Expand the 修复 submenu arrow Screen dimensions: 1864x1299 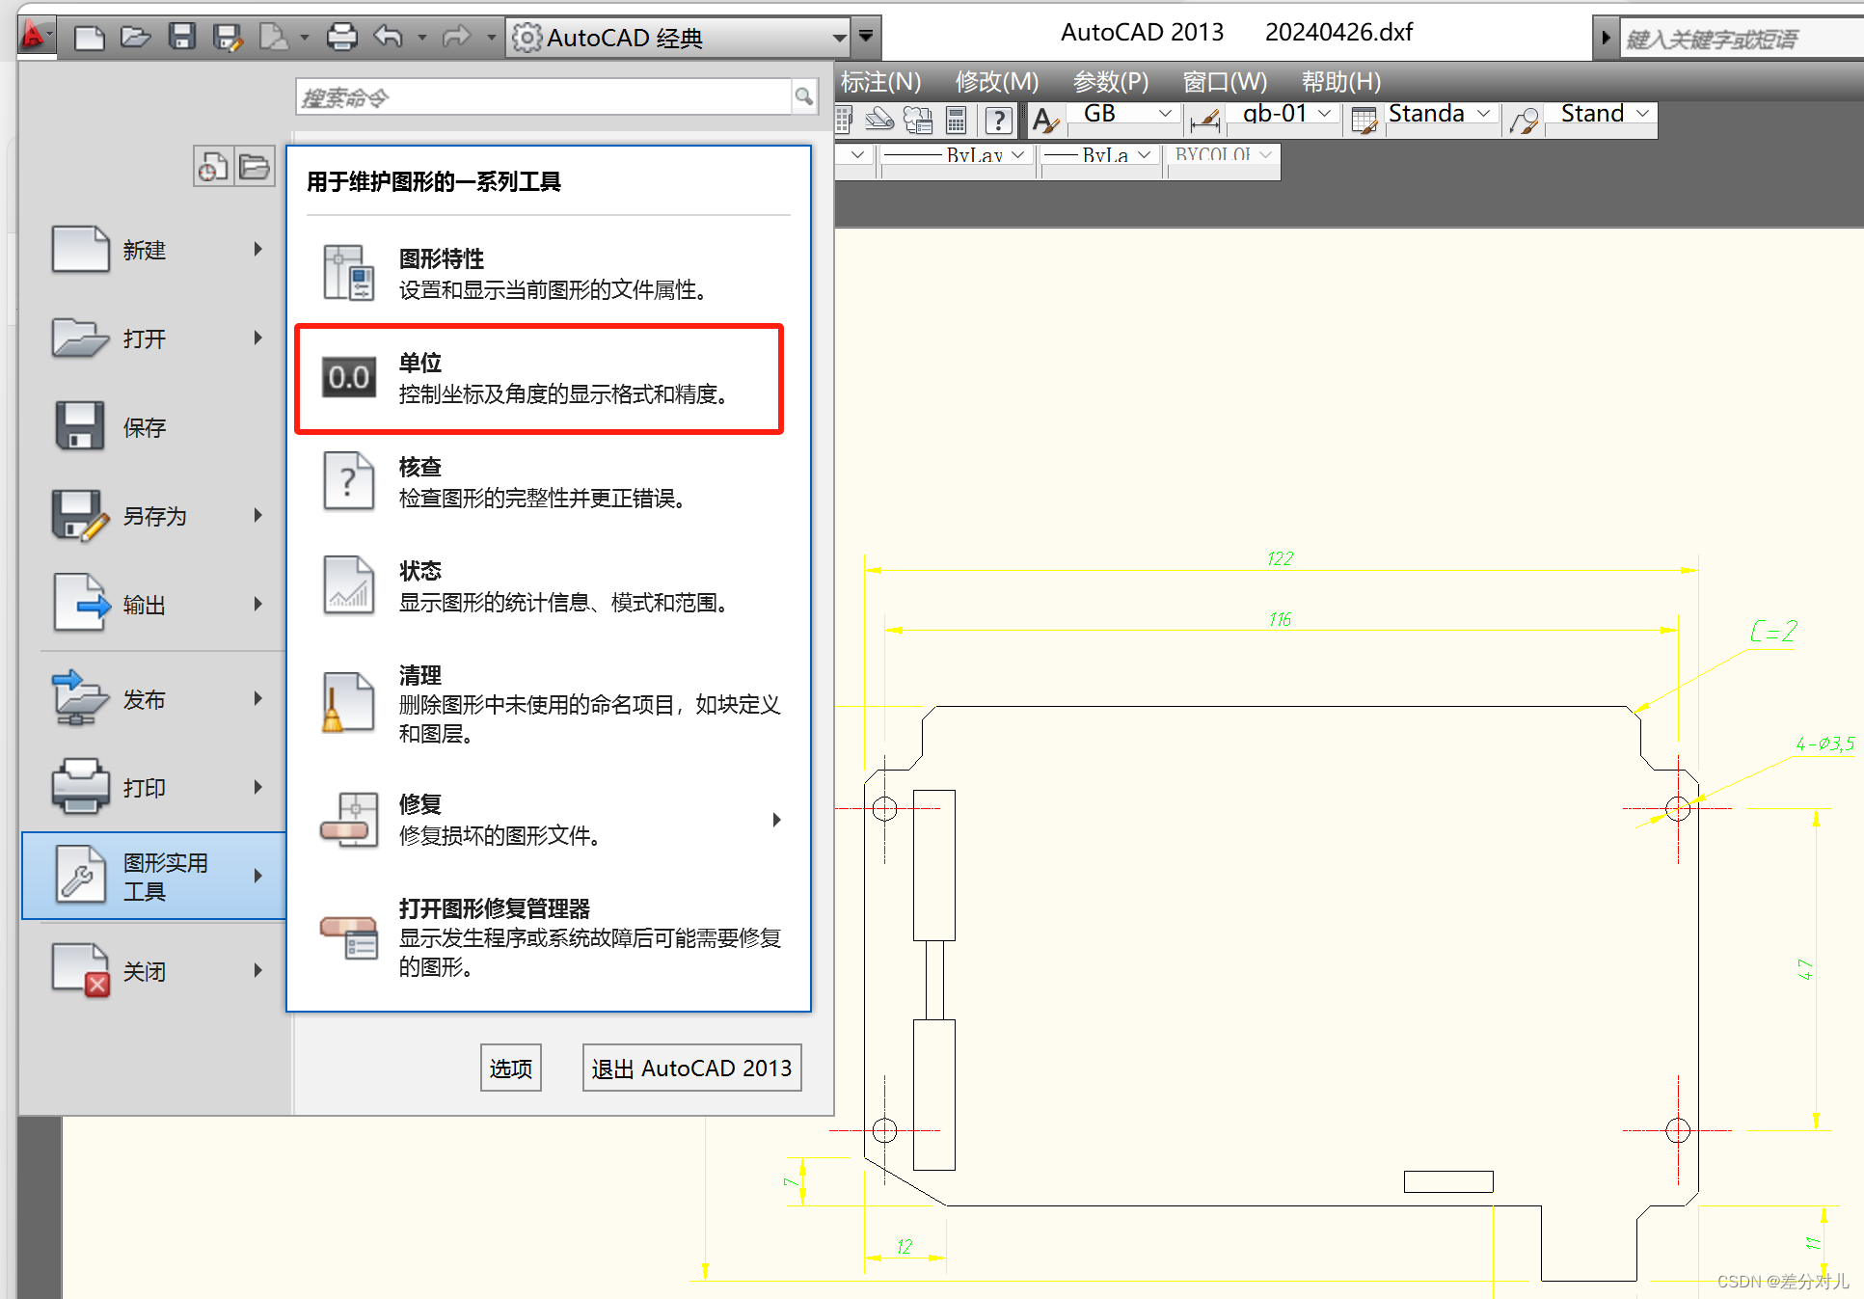pyautogui.click(x=776, y=820)
